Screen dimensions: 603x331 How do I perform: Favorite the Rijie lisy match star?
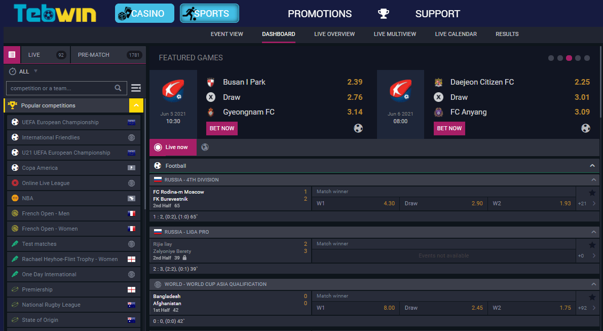pos(592,245)
